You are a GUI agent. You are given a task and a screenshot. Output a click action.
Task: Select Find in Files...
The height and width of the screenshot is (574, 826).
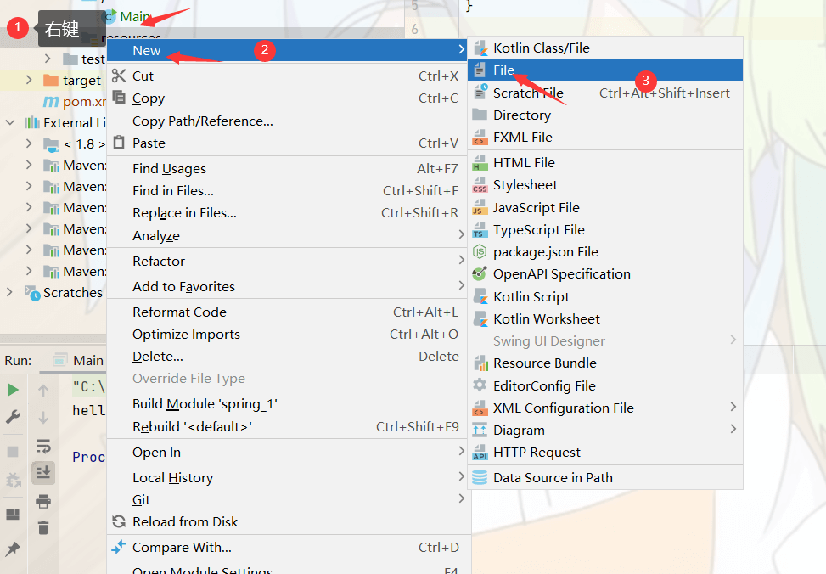click(287, 191)
